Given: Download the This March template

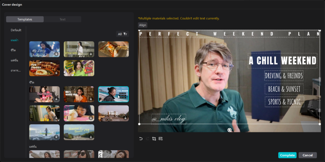Looking at the screenshot, I should tap(56, 99).
